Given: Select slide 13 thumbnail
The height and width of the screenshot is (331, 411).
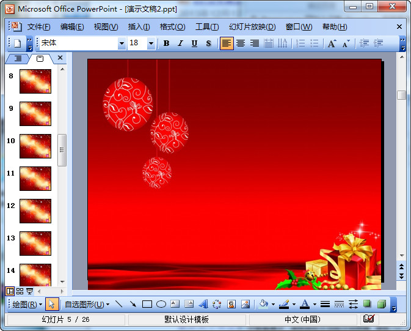Looking at the screenshot, I should (x=35, y=244).
